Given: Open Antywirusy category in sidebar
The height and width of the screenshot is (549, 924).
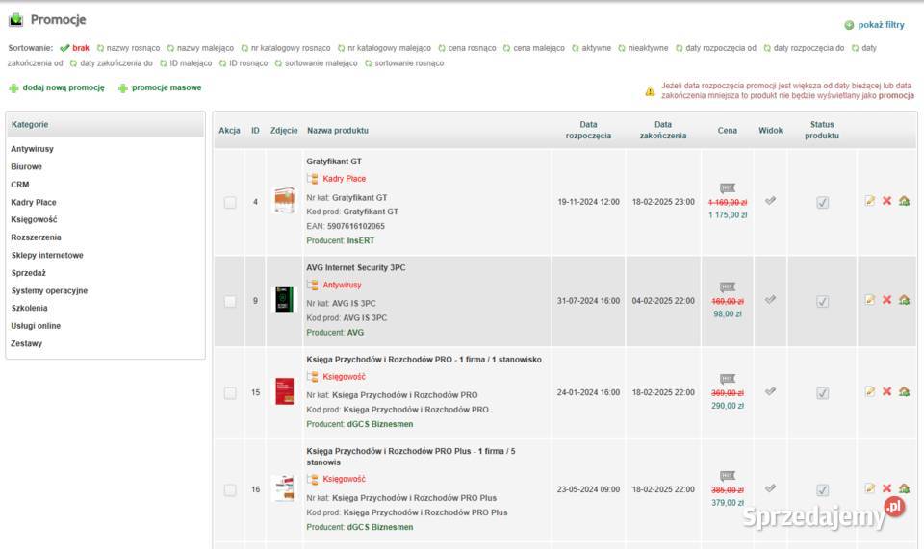Looking at the screenshot, I should coord(32,149).
